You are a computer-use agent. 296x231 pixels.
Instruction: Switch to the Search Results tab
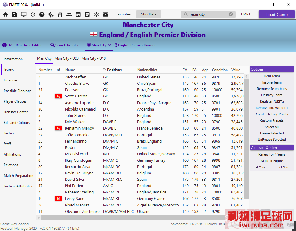tap(64, 45)
